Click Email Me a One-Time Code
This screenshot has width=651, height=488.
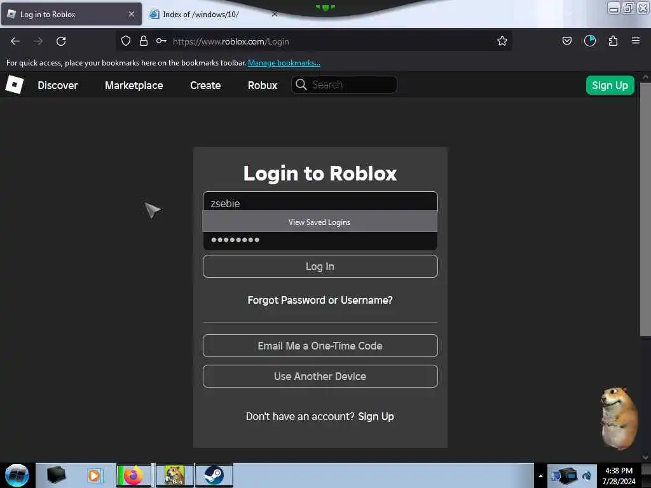point(320,346)
